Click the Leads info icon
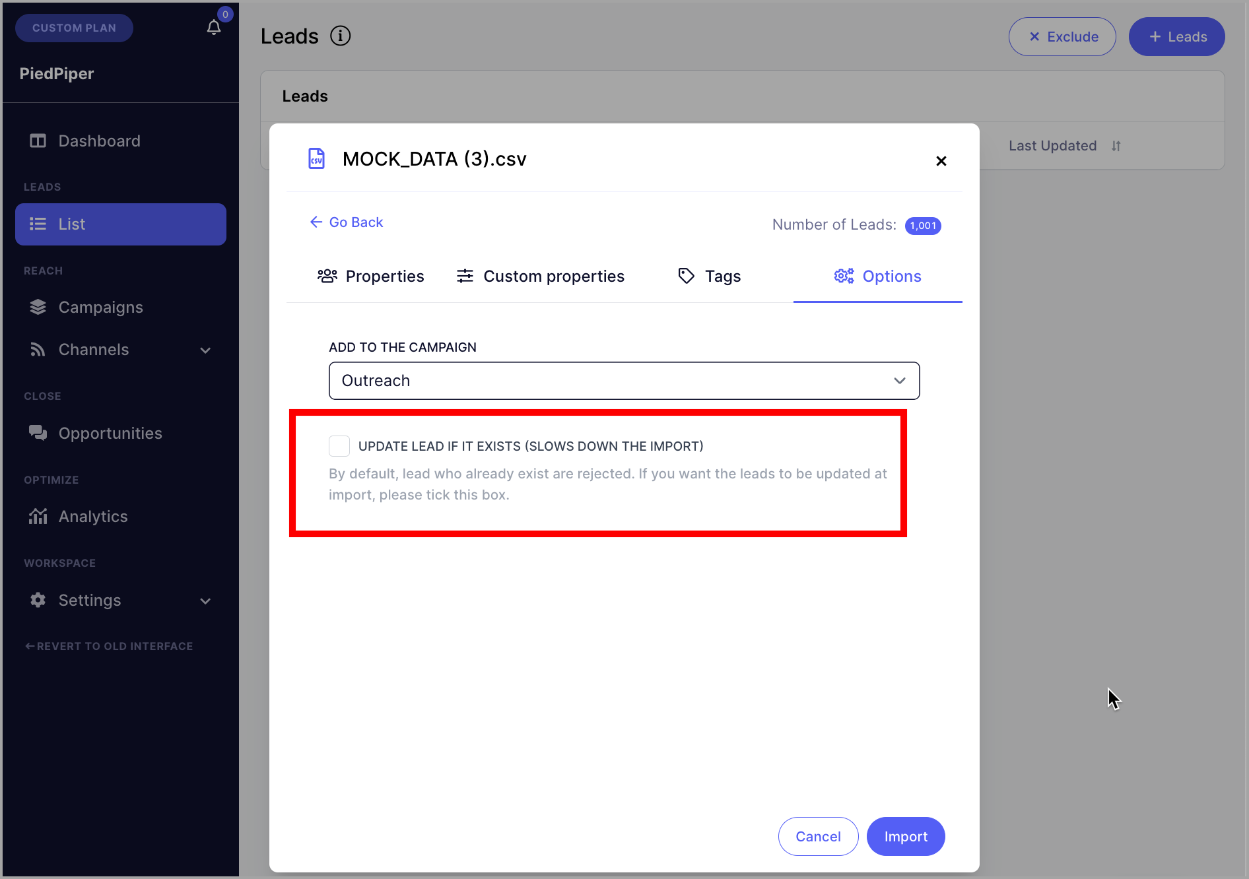The width and height of the screenshot is (1249, 879). click(341, 36)
